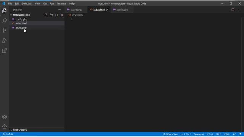Open notifications bell in status bar

[x=240, y=134]
